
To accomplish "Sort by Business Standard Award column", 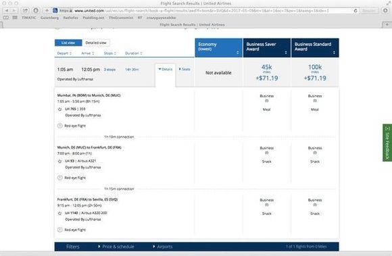I will (315, 48).
